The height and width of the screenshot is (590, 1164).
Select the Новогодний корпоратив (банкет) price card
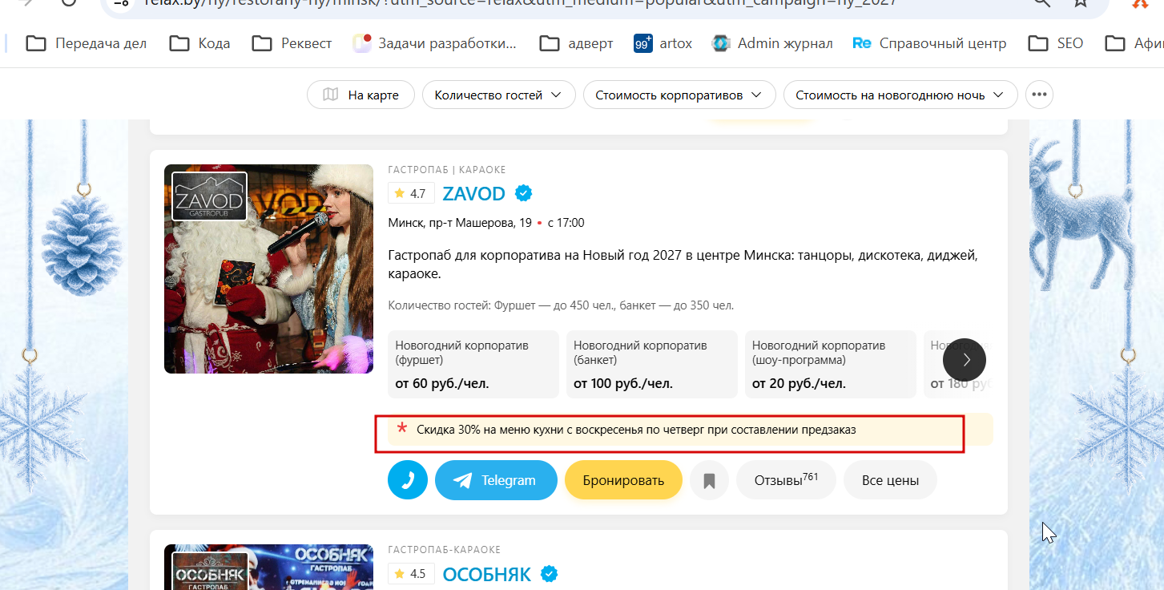click(x=652, y=364)
